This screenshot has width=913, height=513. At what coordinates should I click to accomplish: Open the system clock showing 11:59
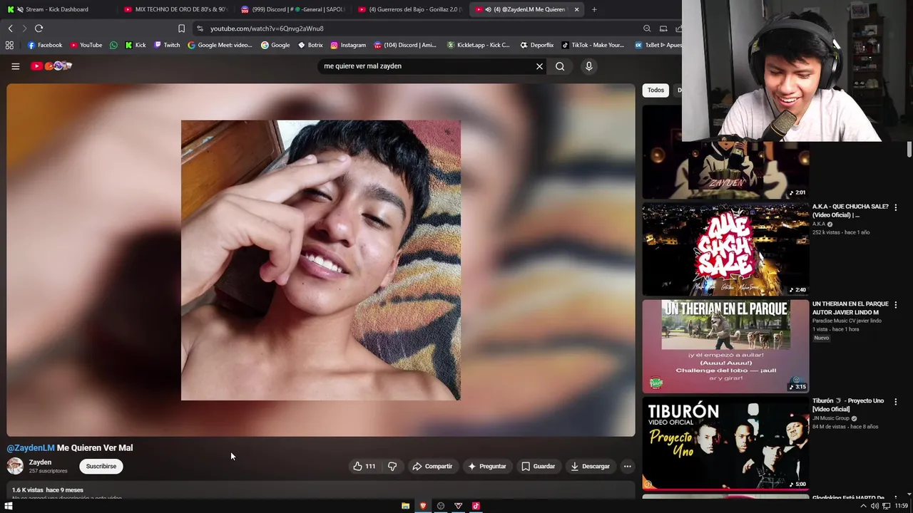click(901, 506)
